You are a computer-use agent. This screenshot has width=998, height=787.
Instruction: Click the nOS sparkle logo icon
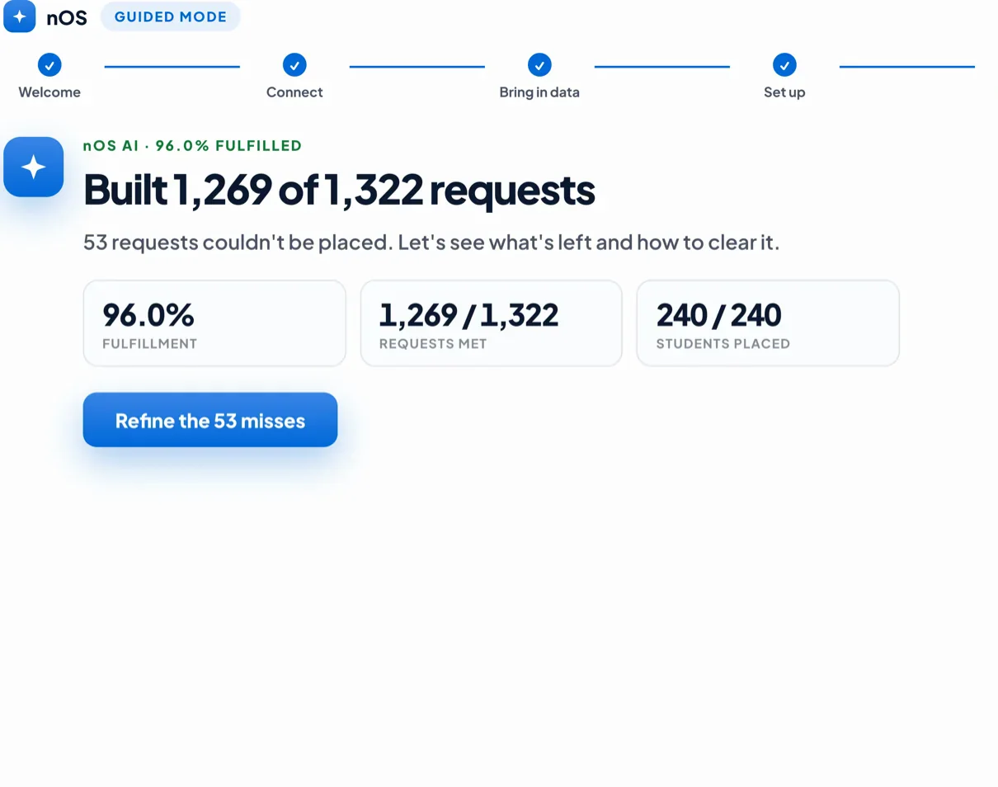20,16
